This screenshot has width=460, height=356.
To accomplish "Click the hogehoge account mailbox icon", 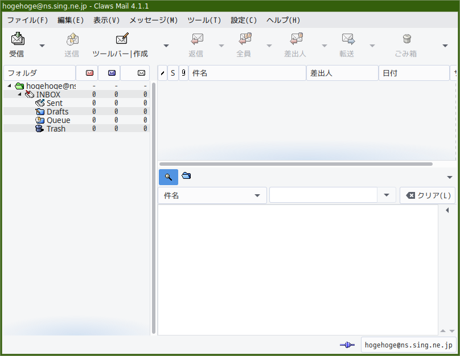I will (19, 86).
